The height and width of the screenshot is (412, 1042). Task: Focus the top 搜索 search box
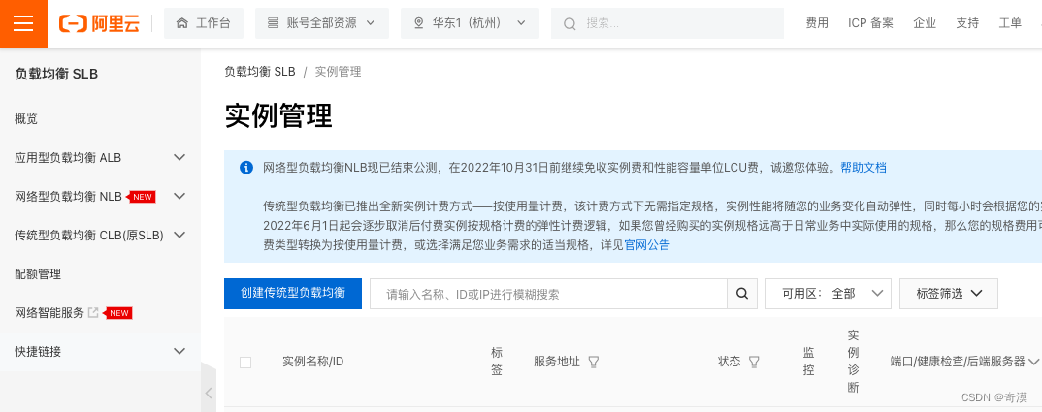668,23
